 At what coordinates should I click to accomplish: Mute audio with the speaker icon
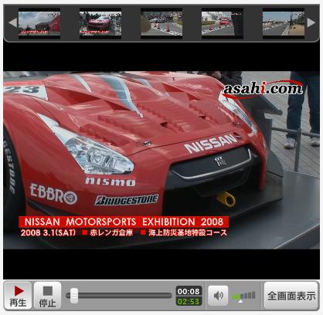218,296
